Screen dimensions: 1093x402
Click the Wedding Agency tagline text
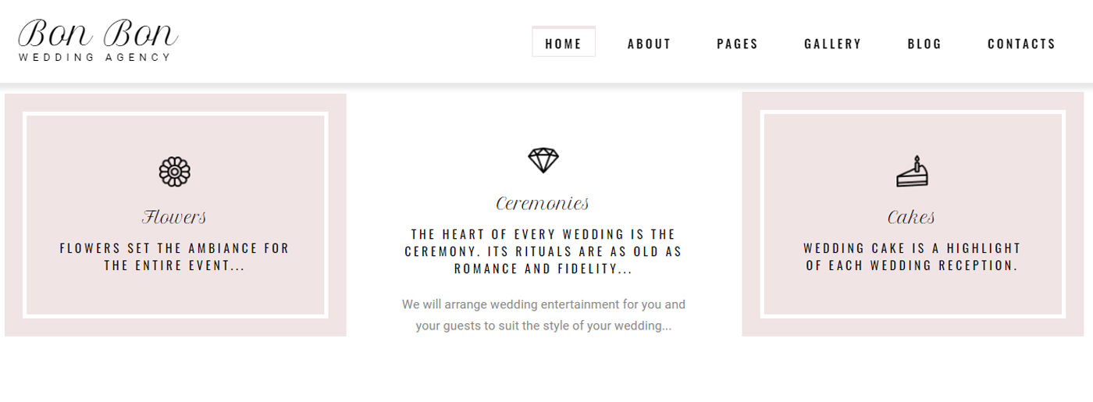(x=94, y=57)
